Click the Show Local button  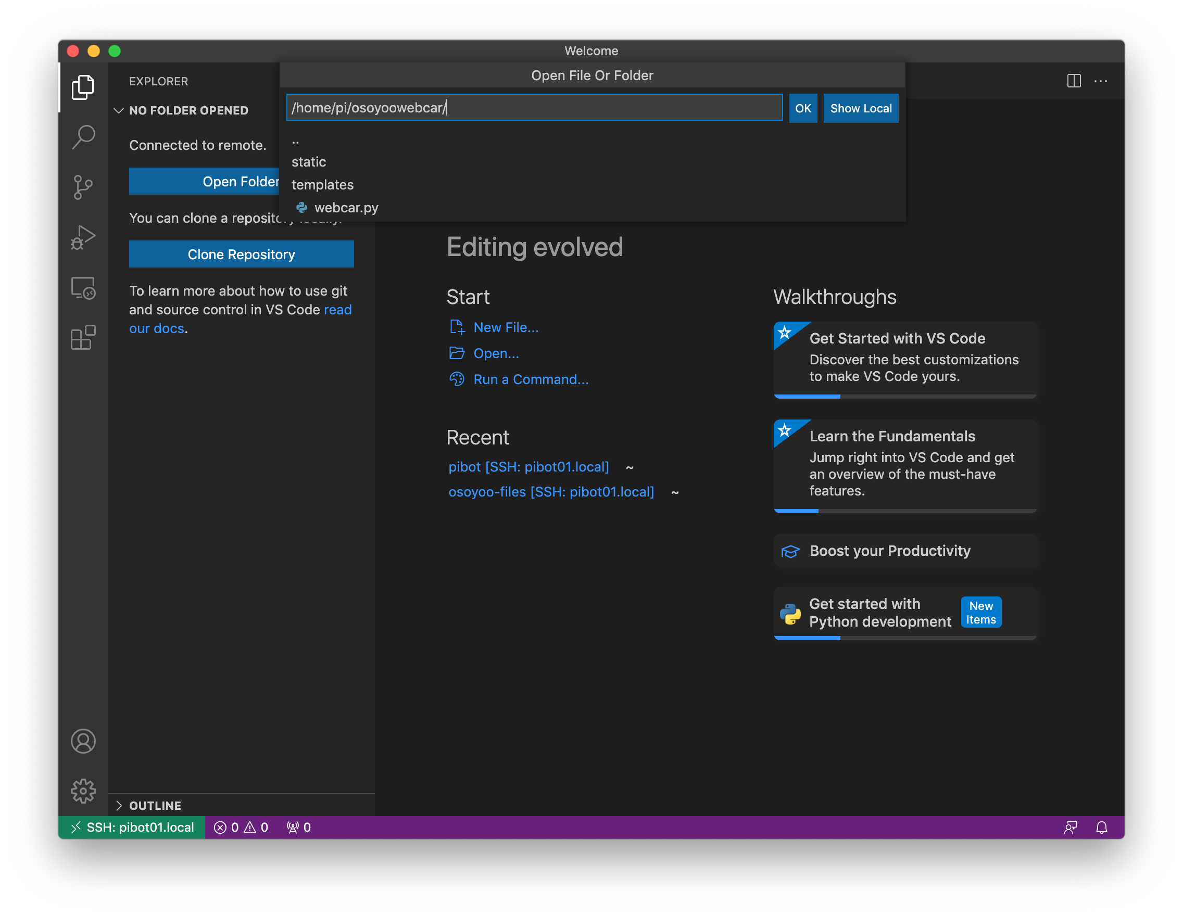[x=861, y=108]
